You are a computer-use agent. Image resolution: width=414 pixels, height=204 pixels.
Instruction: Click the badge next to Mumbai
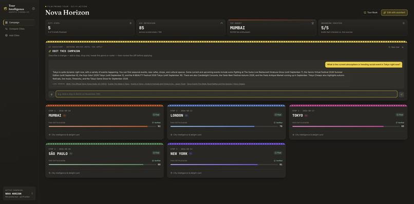[64, 116]
